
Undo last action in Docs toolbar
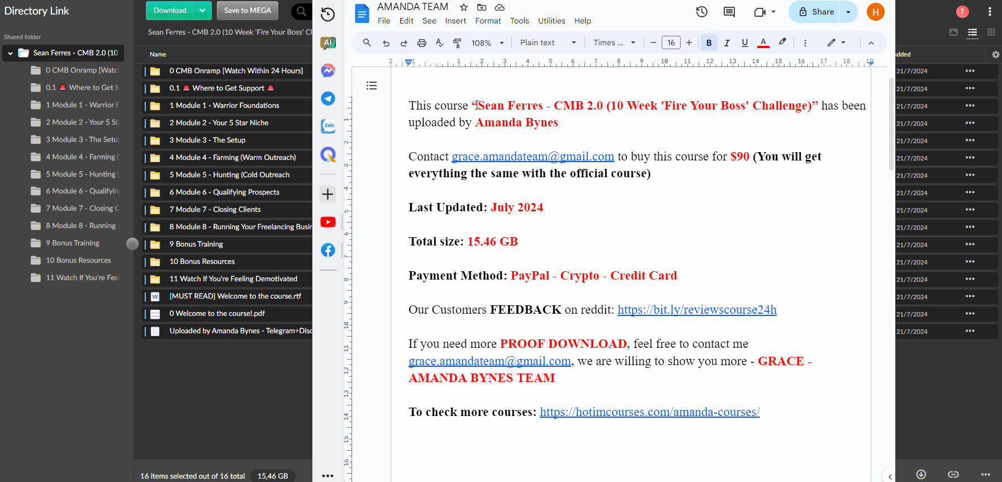click(x=386, y=43)
